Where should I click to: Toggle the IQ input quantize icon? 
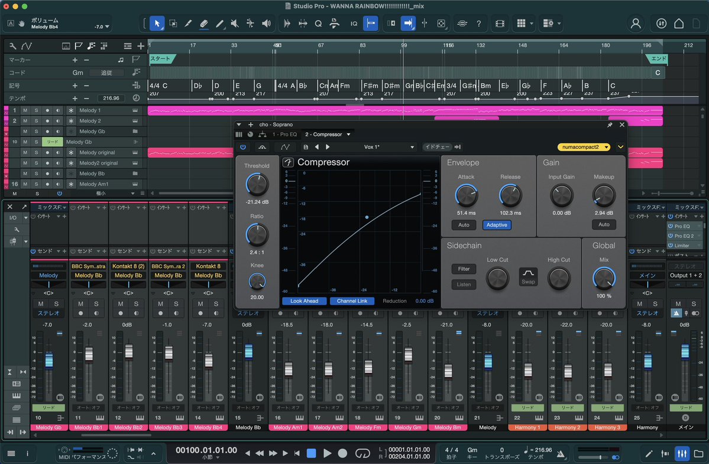(x=354, y=24)
